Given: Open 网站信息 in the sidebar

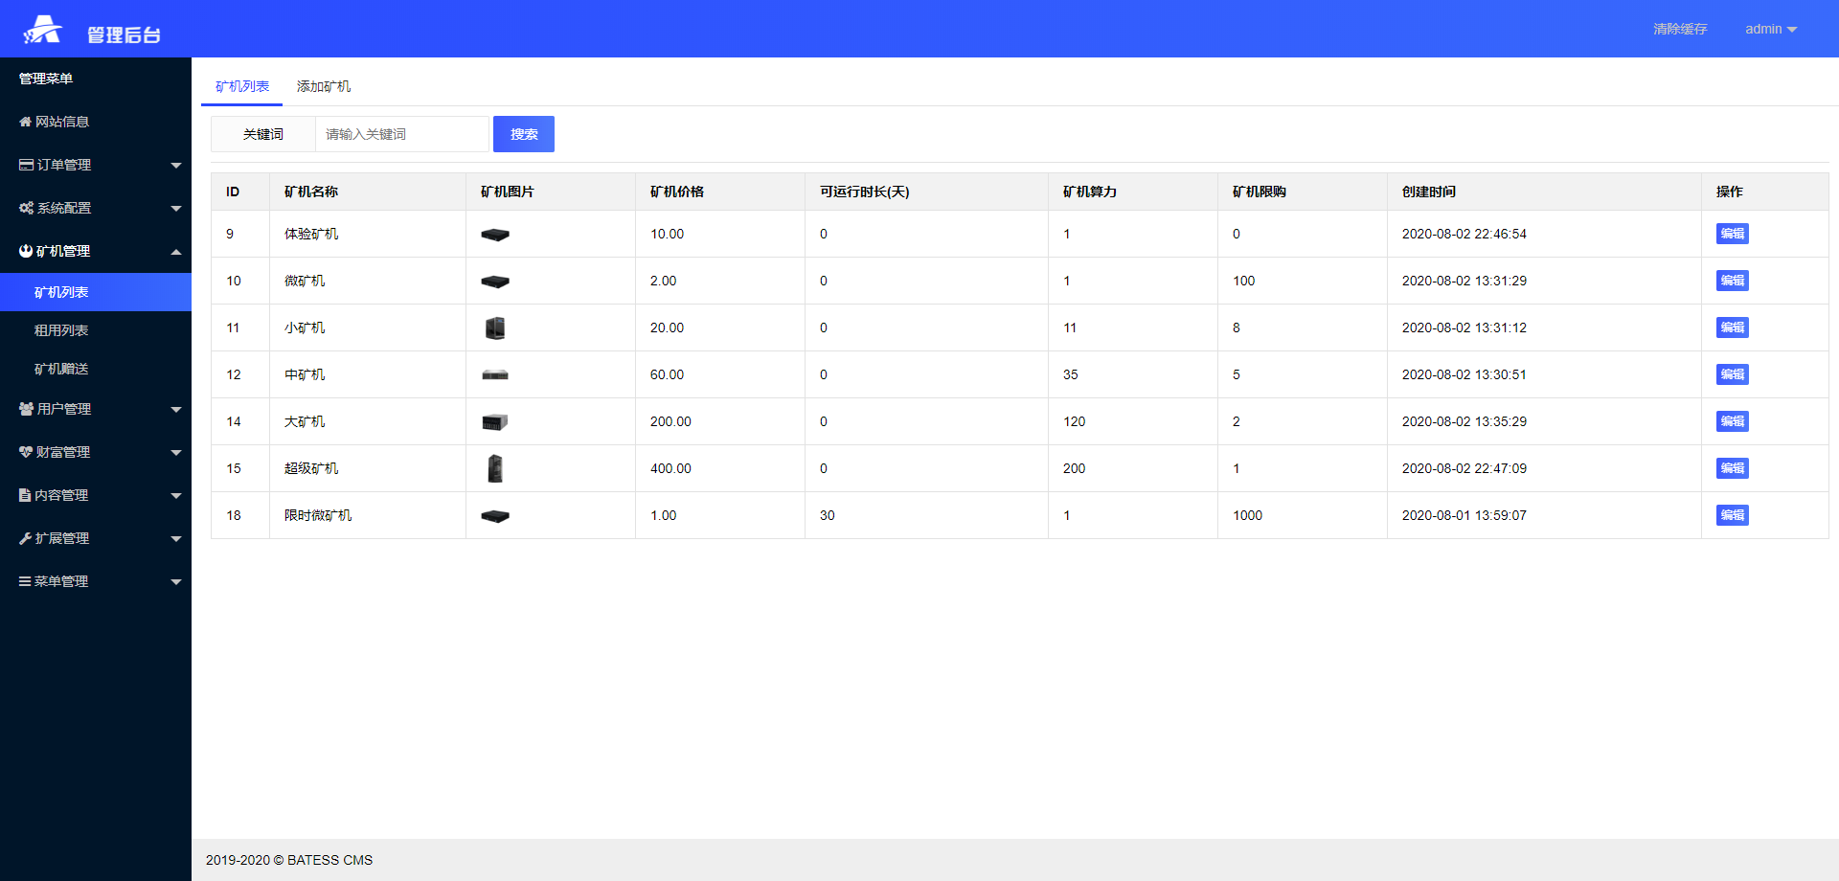Looking at the screenshot, I should [x=96, y=122].
